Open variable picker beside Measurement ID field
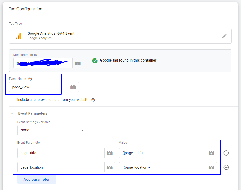Viewport: 241px width, 190px height. click(78, 63)
